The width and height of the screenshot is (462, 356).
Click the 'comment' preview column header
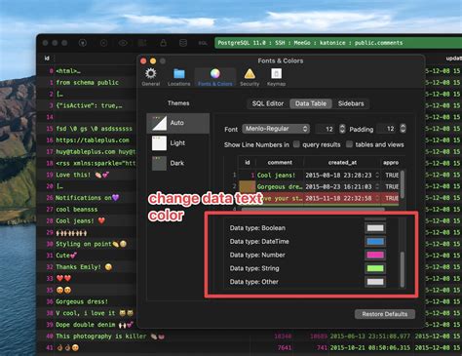[280, 163]
